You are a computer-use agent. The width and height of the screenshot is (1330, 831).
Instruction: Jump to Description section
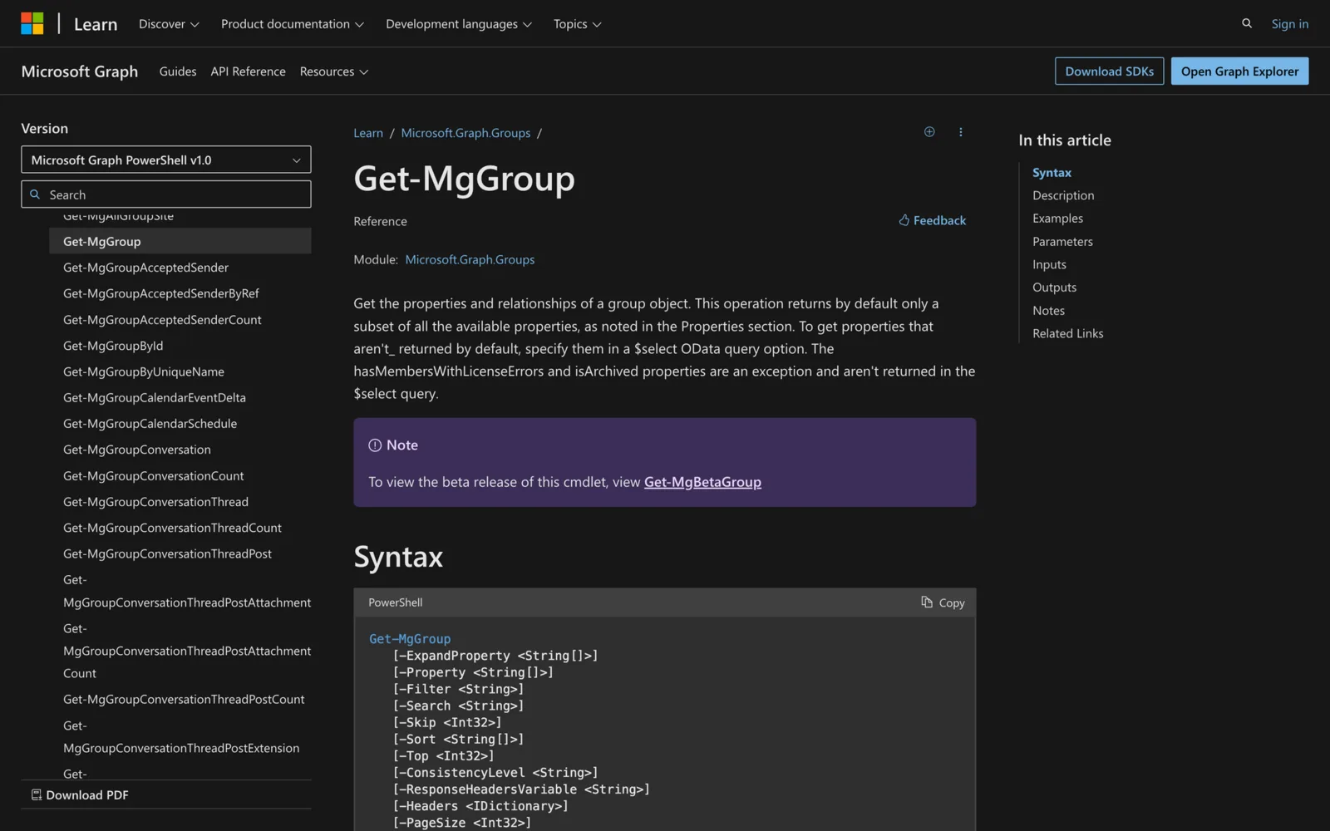(x=1063, y=195)
